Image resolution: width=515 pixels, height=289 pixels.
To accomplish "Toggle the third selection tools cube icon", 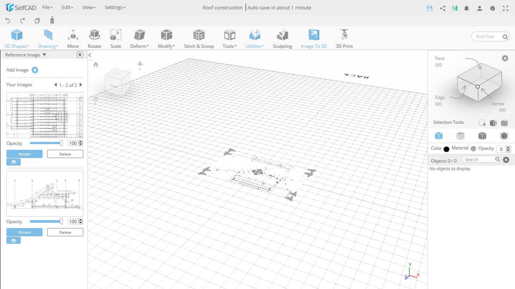I will [x=504, y=123].
